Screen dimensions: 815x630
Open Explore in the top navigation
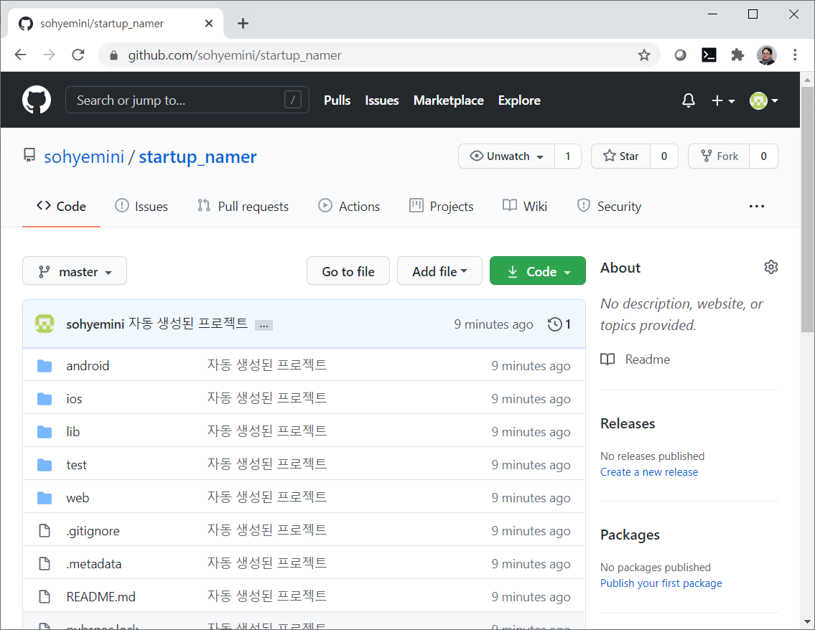tap(519, 100)
